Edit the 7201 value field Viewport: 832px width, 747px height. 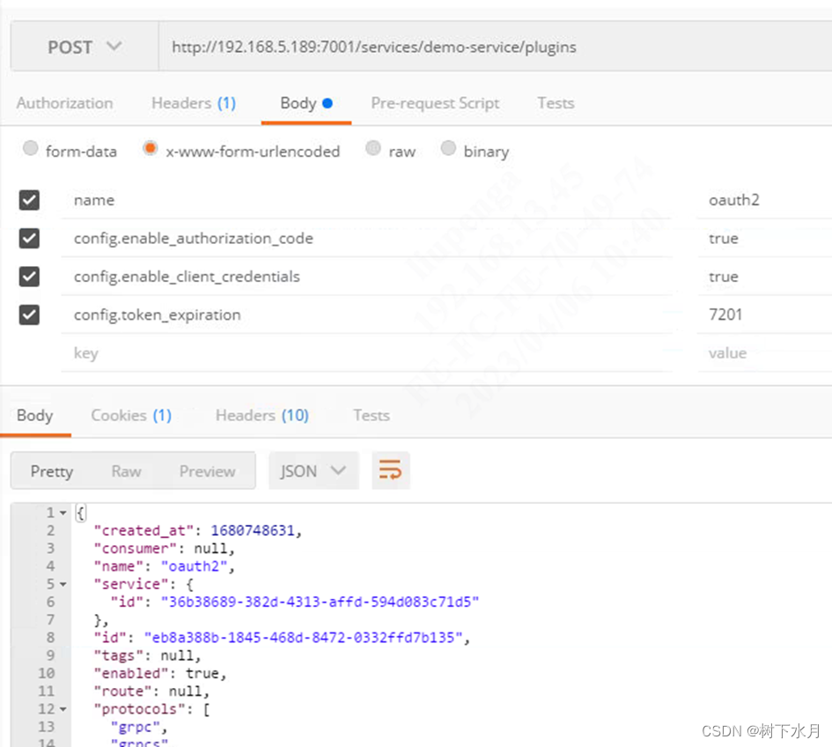point(764,314)
